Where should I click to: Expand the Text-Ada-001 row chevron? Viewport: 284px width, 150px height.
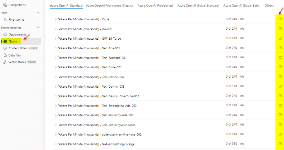click(x=56, y=48)
